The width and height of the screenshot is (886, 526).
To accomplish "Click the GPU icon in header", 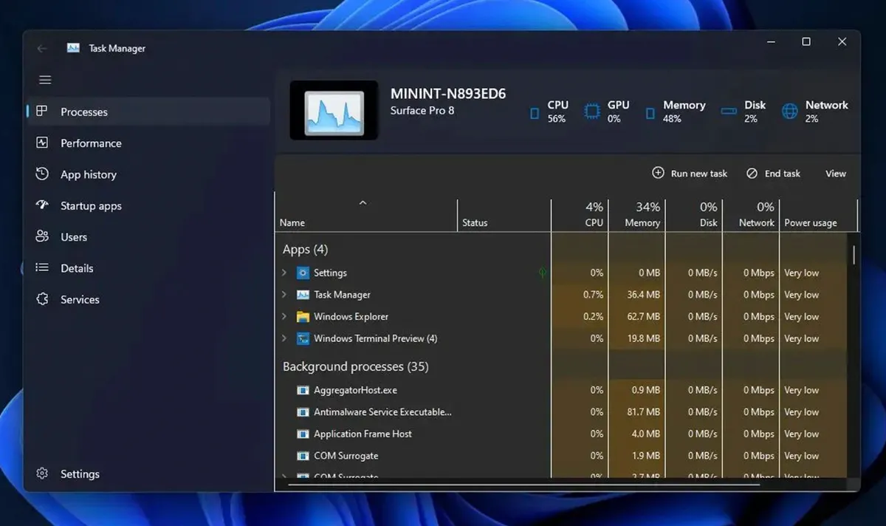I will (x=592, y=112).
